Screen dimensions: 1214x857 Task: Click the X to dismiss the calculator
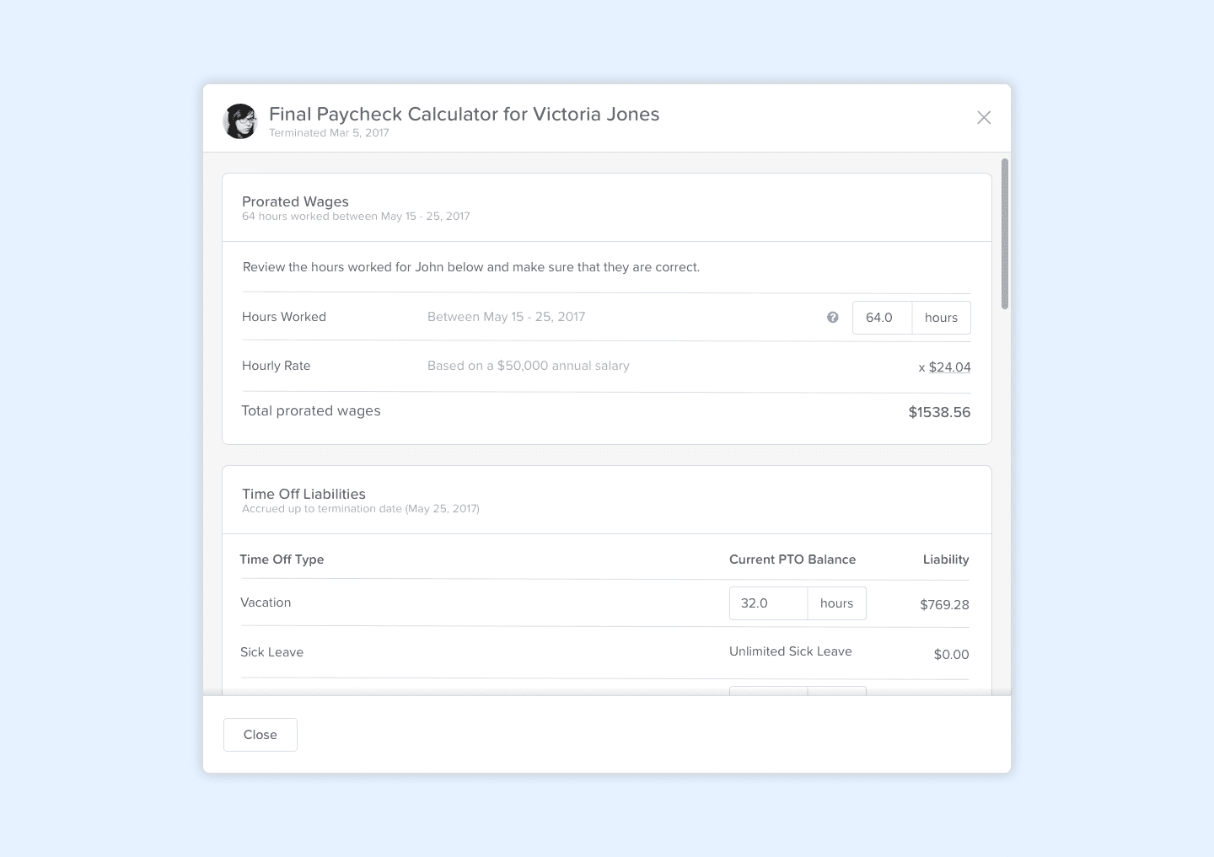pos(984,118)
